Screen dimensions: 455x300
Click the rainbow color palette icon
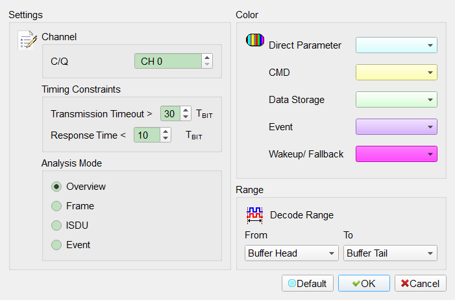[255, 40]
